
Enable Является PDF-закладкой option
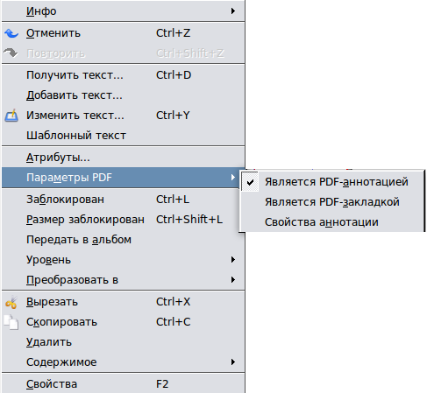click(332, 202)
